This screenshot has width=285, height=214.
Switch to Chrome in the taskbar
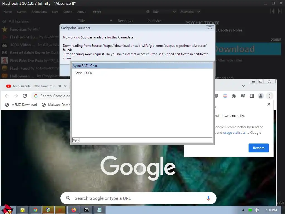(x=35, y=210)
